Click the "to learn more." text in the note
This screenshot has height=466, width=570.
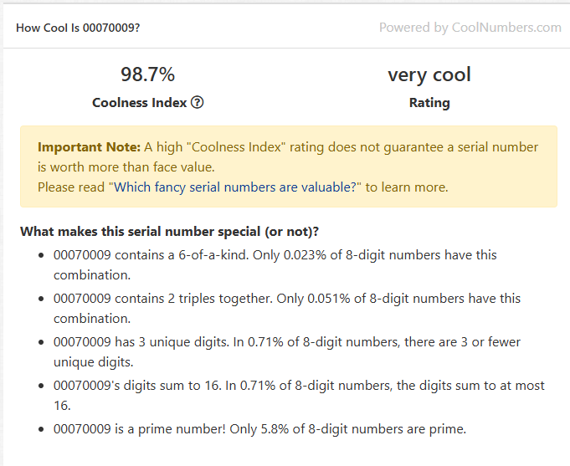point(407,187)
